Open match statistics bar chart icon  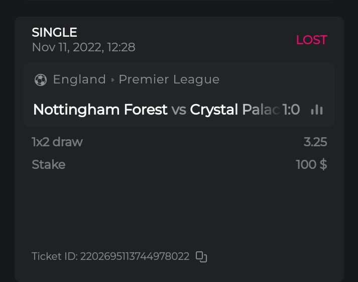pos(316,110)
